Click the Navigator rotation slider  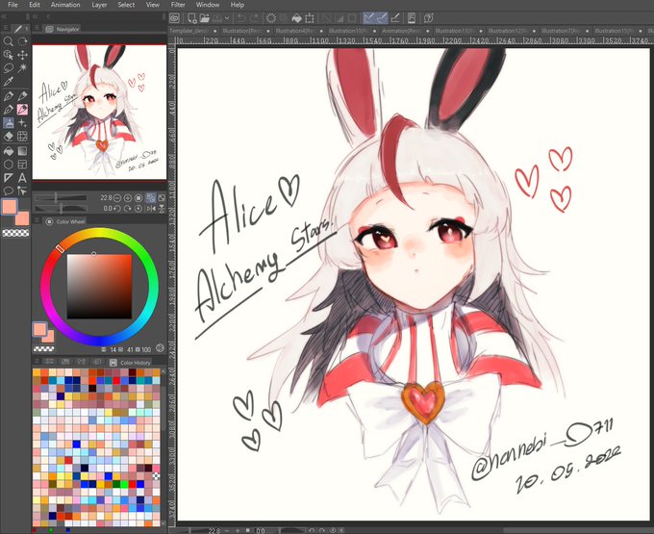(61, 208)
